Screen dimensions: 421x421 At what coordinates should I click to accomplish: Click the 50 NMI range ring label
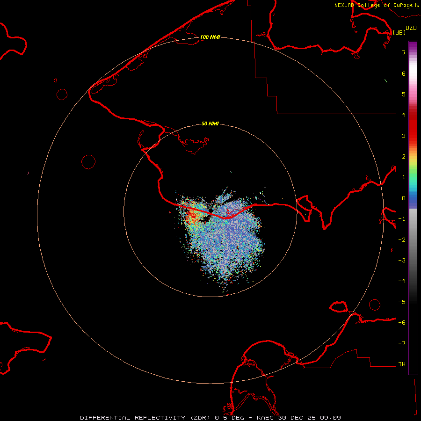(210, 123)
